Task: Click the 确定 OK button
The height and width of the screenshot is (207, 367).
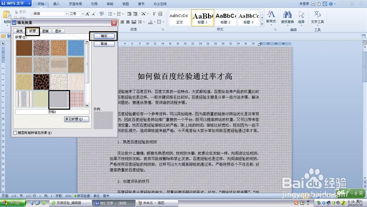Action: [104, 36]
